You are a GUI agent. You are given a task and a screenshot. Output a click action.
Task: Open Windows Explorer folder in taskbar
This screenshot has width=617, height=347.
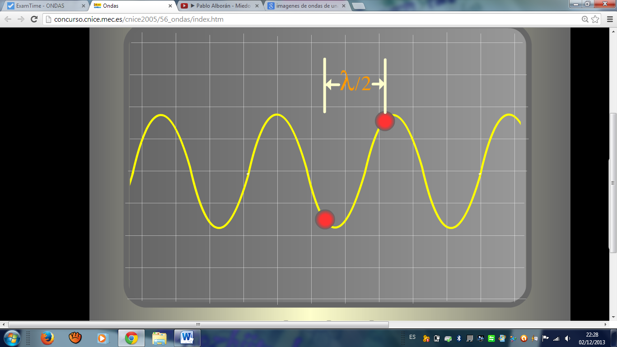pyautogui.click(x=159, y=338)
